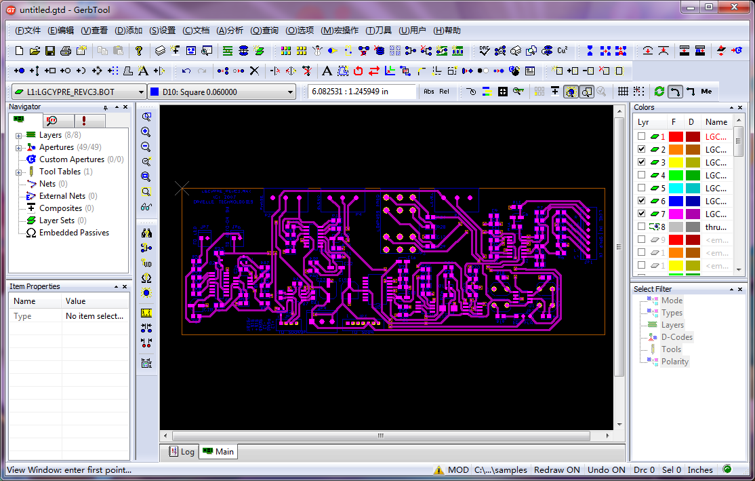Viewport: 755px width, 481px height.
Task: Click the dark blue draw color swatch for layer 6
Action: coord(693,201)
